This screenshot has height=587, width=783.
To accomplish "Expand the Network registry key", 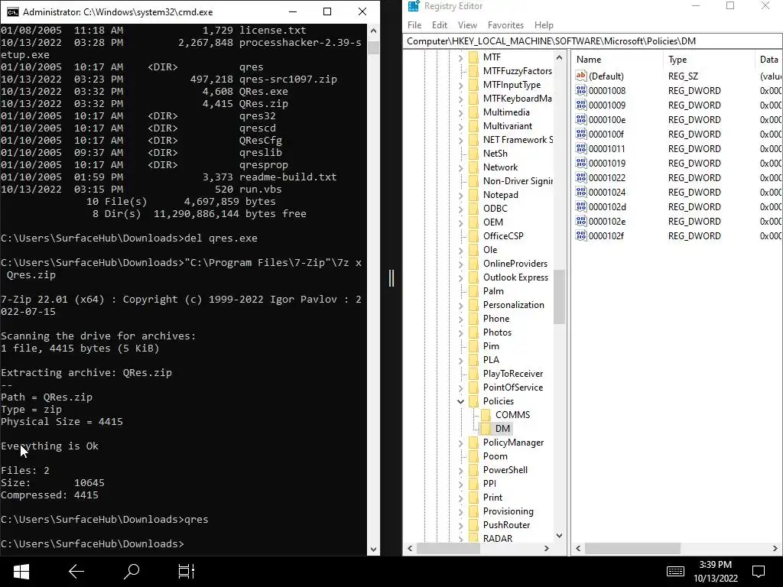I will pos(460,167).
